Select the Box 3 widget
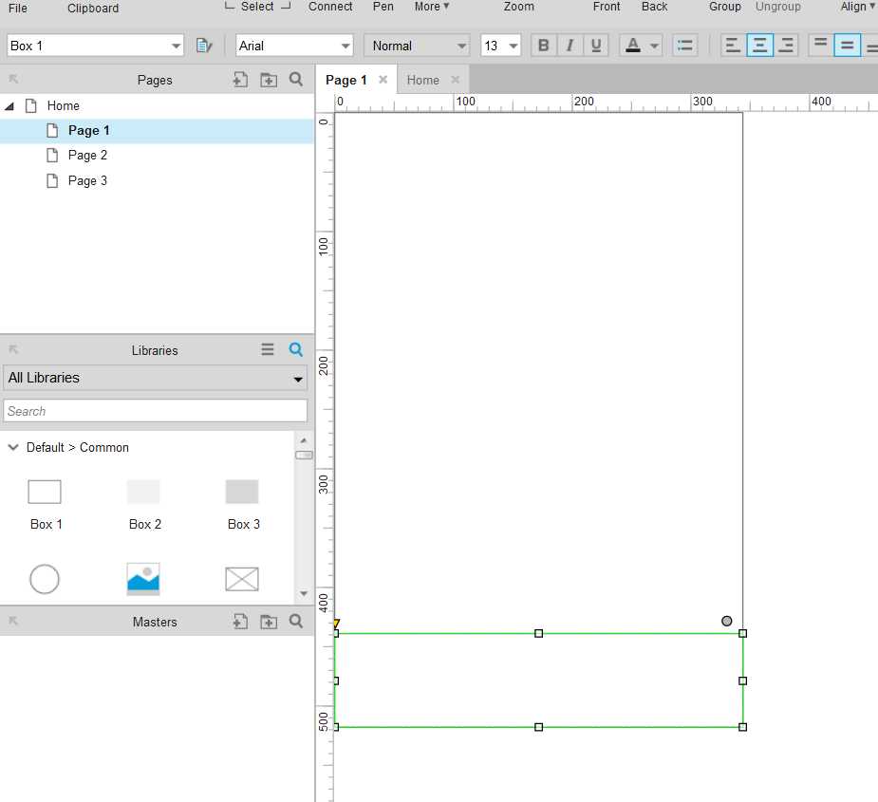 point(242,505)
